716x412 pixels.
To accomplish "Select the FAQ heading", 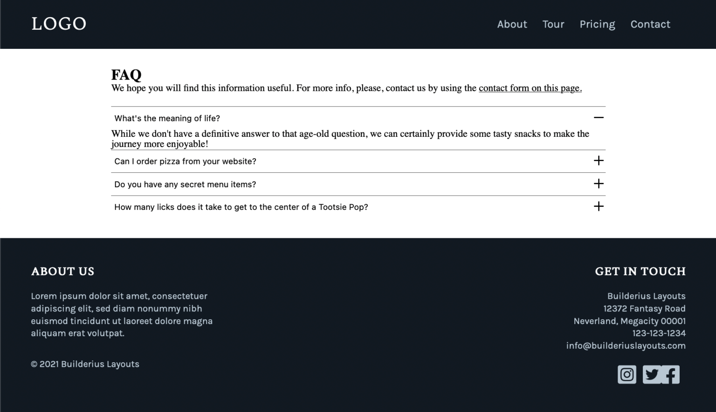I will click(x=126, y=74).
